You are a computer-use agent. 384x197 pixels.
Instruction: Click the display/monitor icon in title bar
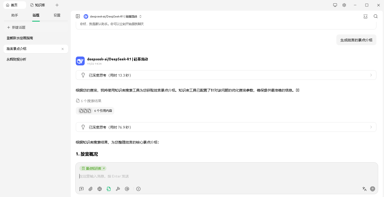[x=335, y=5]
